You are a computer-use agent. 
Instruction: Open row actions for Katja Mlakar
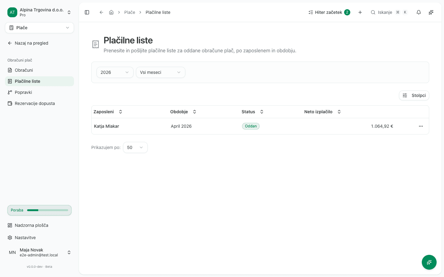coord(421,126)
